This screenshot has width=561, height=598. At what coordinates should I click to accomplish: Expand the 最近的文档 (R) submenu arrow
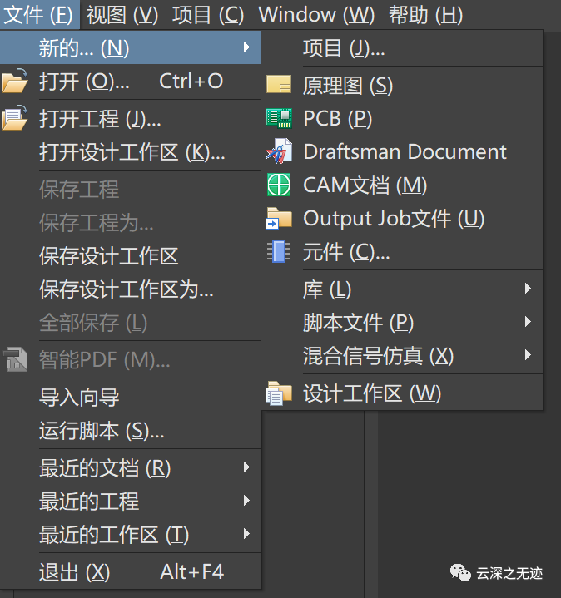coord(246,467)
